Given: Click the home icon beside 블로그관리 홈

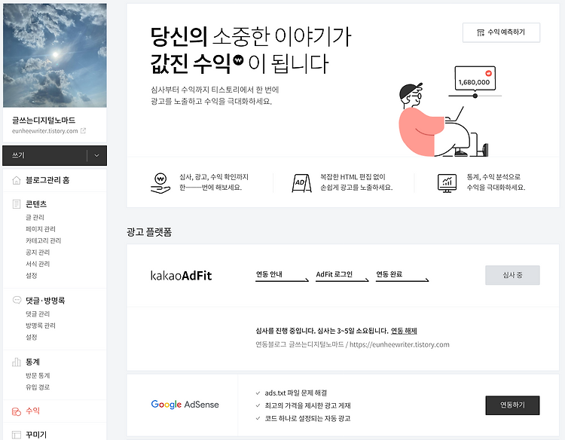Looking at the screenshot, I should (17, 180).
